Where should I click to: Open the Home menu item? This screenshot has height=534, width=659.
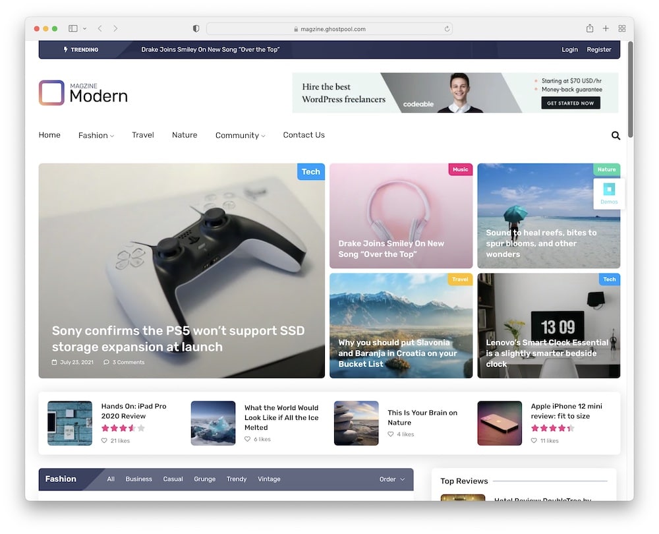[x=49, y=135]
